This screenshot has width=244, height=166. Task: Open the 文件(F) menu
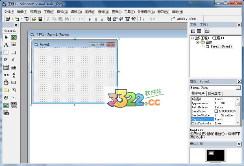point(9,12)
